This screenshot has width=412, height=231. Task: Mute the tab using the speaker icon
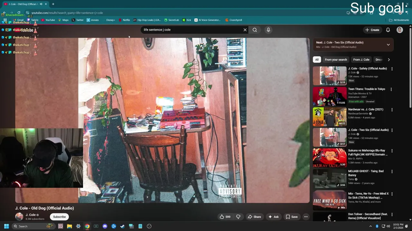pos(41,4)
